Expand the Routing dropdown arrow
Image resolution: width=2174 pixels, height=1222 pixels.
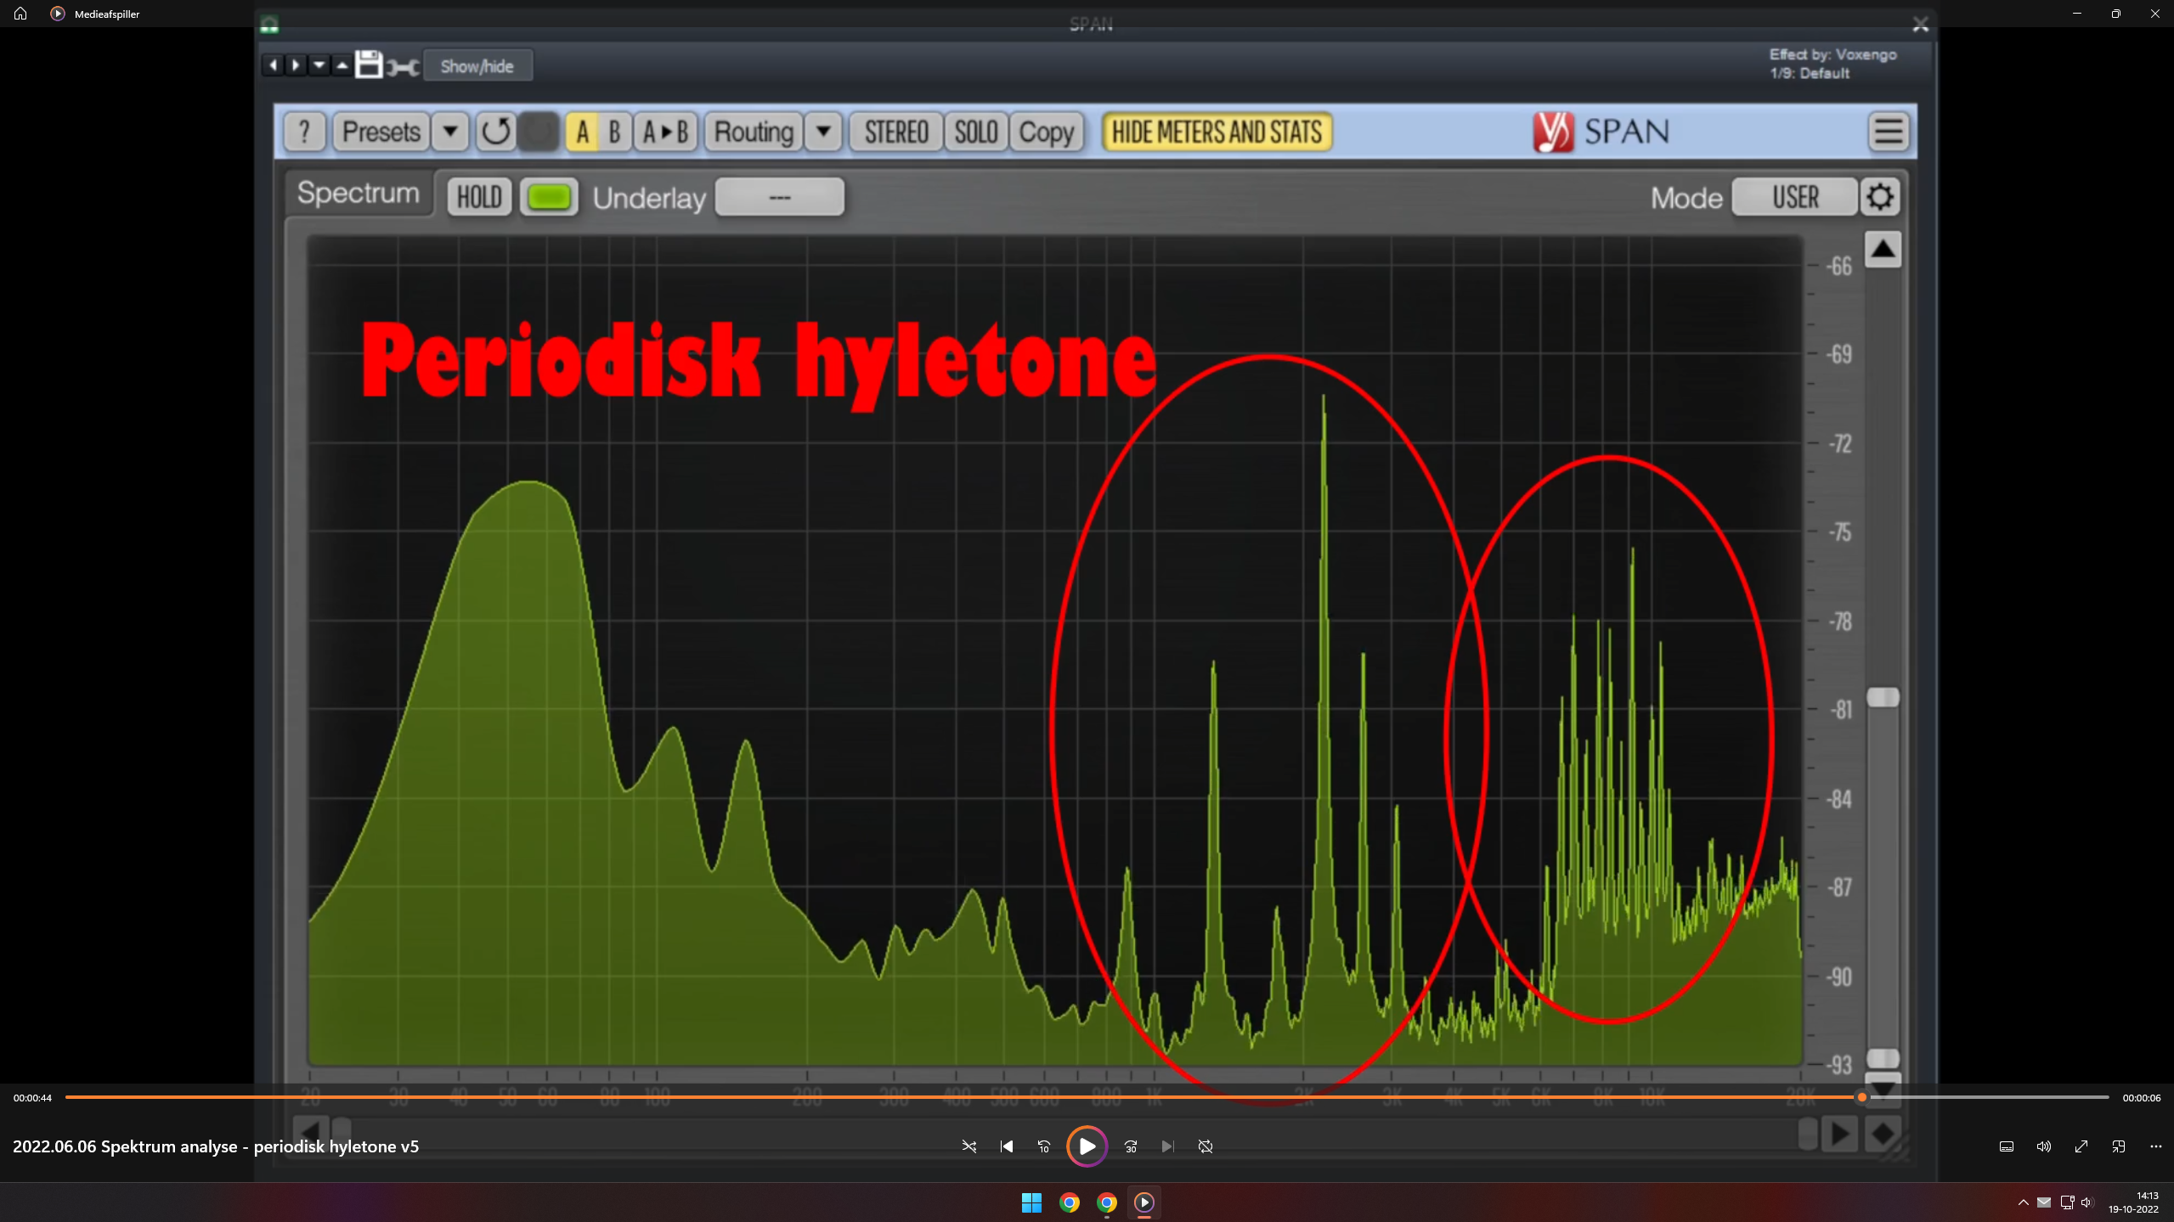822,132
